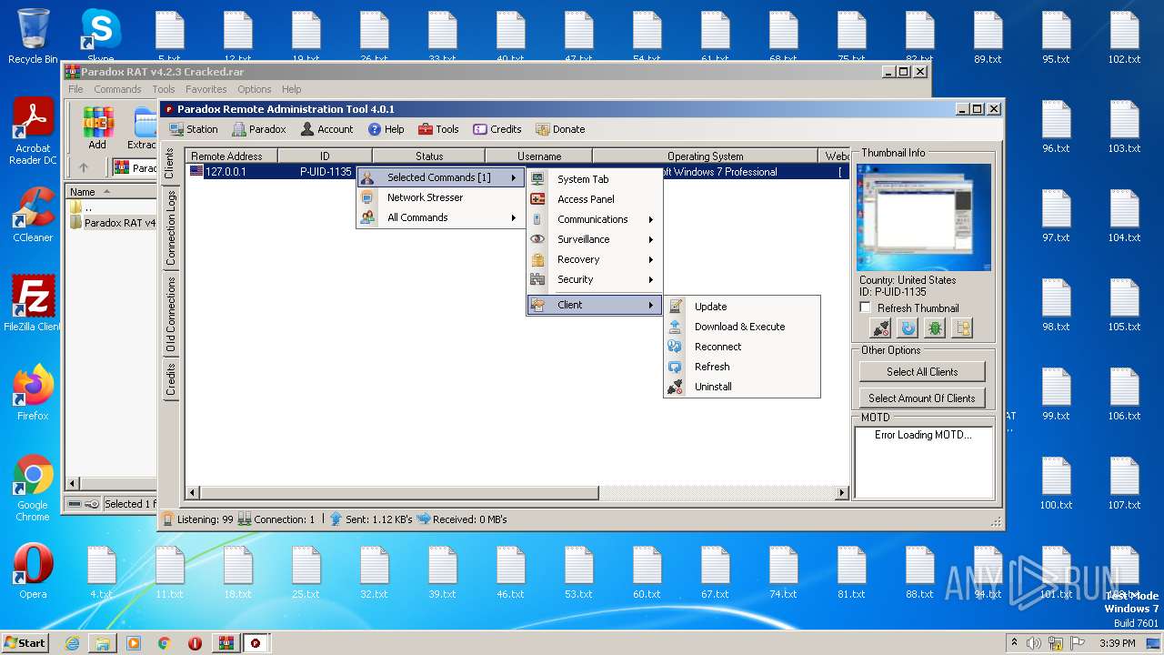
Task: Click the disconnect plug icon under thumbnail
Action: coord(880,328)
